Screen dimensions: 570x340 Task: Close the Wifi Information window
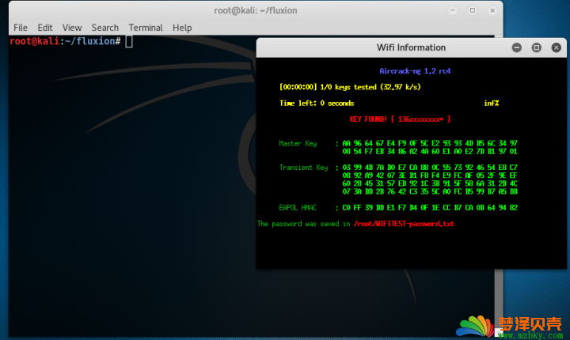[x=556, y=47]
